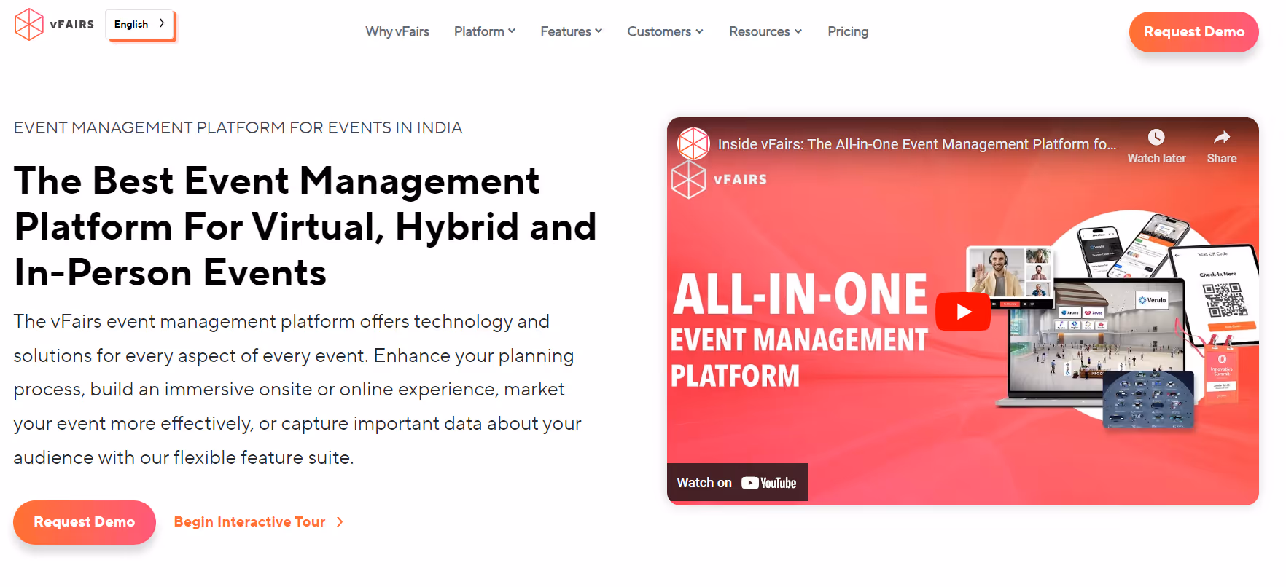
Task: Expand the Resources dropdown menu
Action: click(x=765, y=31)
